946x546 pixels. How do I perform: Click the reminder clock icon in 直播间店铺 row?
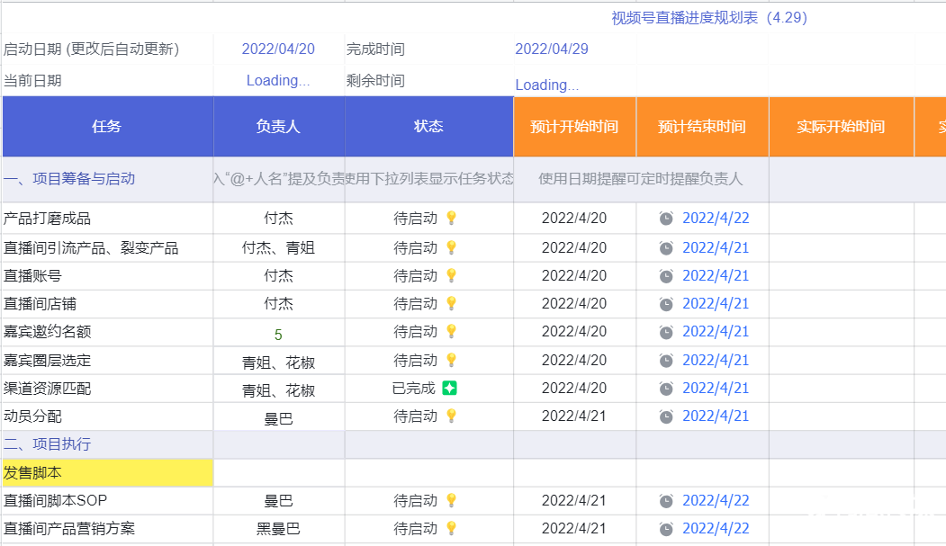[x=666, y=304]
